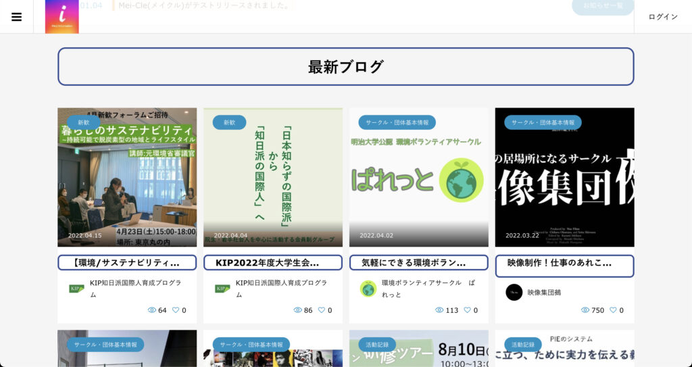Image resolution: width=692 pixels, height=367 pixels.
Task: Like the 気軽にできる環境ボラン post with heart icon
Action: [x=468, y=310]
